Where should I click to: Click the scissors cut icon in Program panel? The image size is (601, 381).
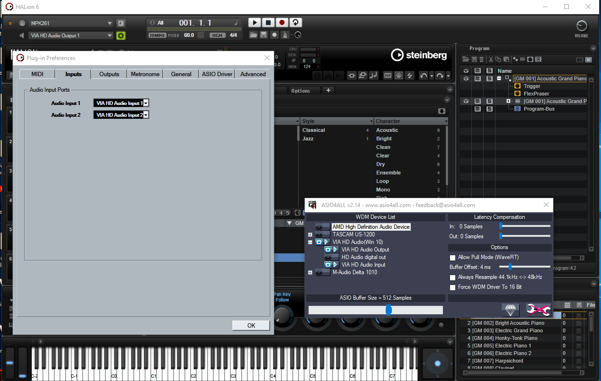click(x=491, y=60)
